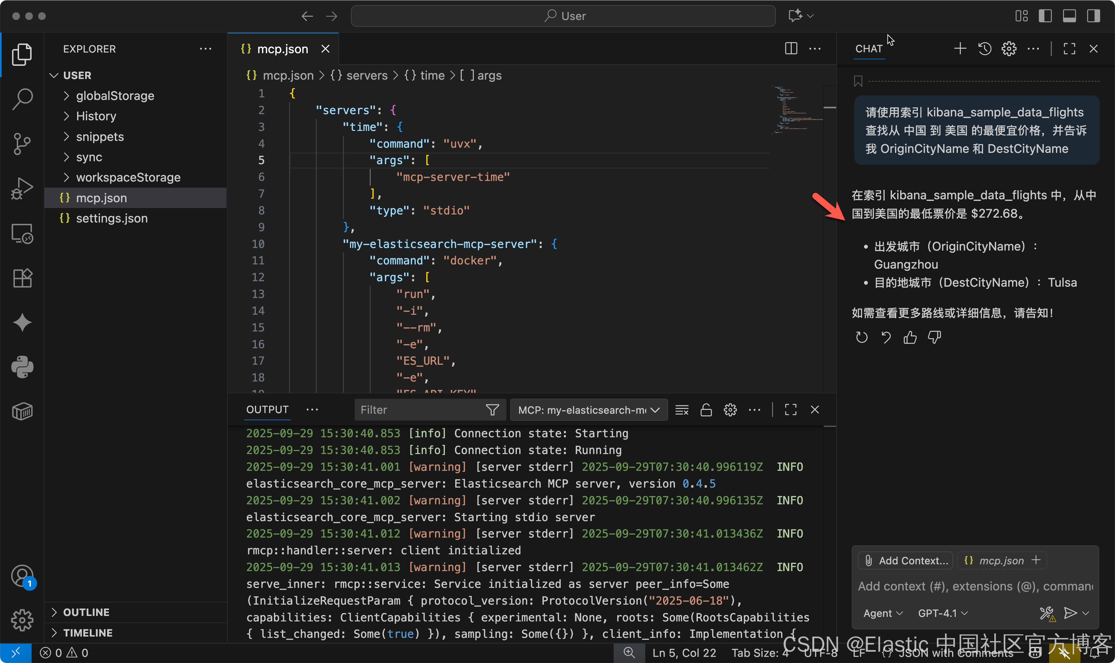The width and height of the screenshot is (1115, 663).
Task: Open the Explorer view in activity bar
Action: coord(22,54)
